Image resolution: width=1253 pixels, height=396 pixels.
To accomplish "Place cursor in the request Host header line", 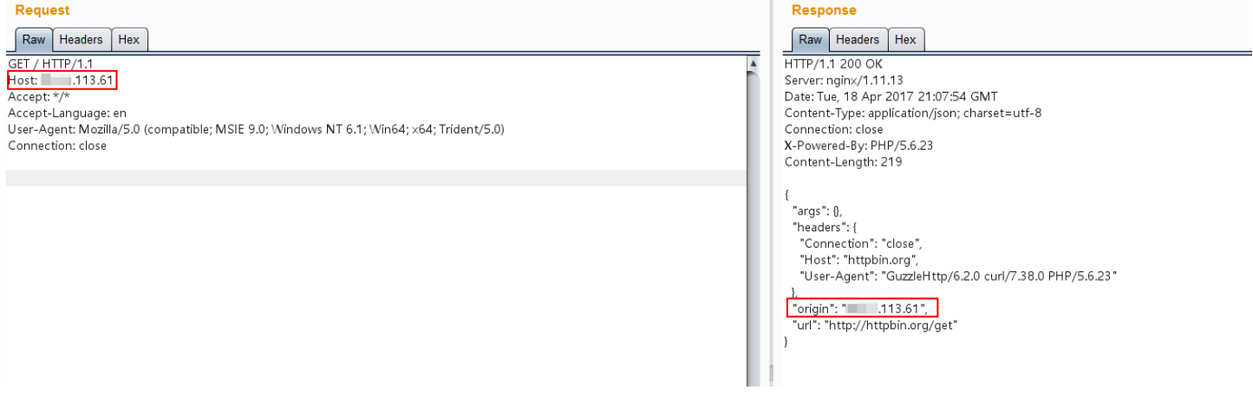I will [x=61, y=81].
